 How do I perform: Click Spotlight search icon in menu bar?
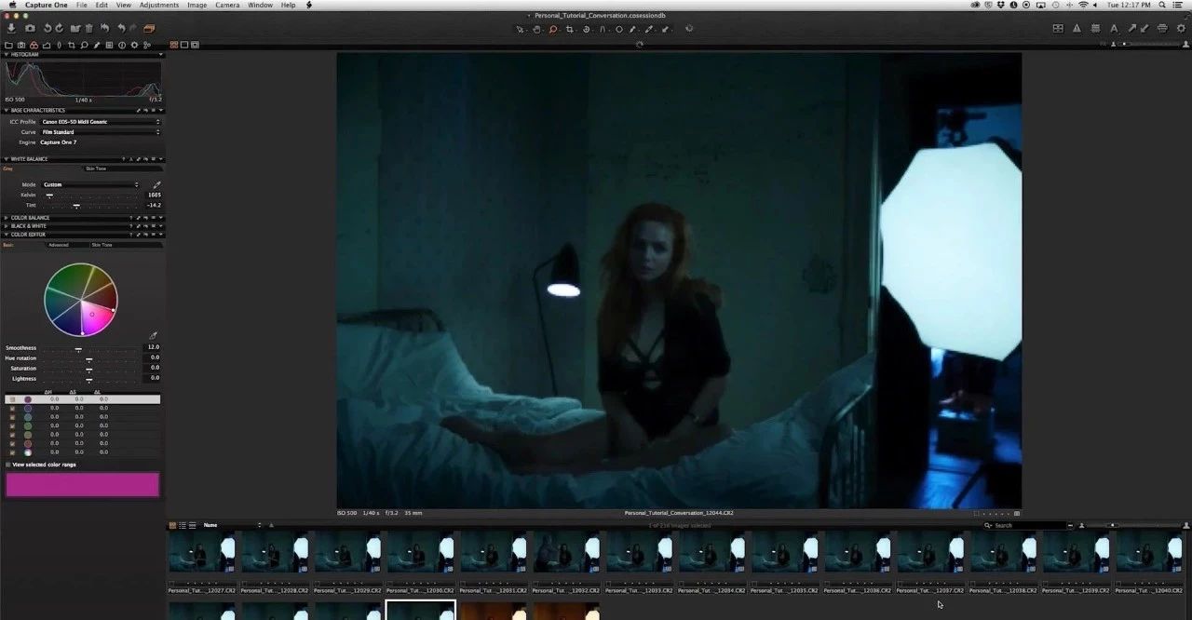1162,5
